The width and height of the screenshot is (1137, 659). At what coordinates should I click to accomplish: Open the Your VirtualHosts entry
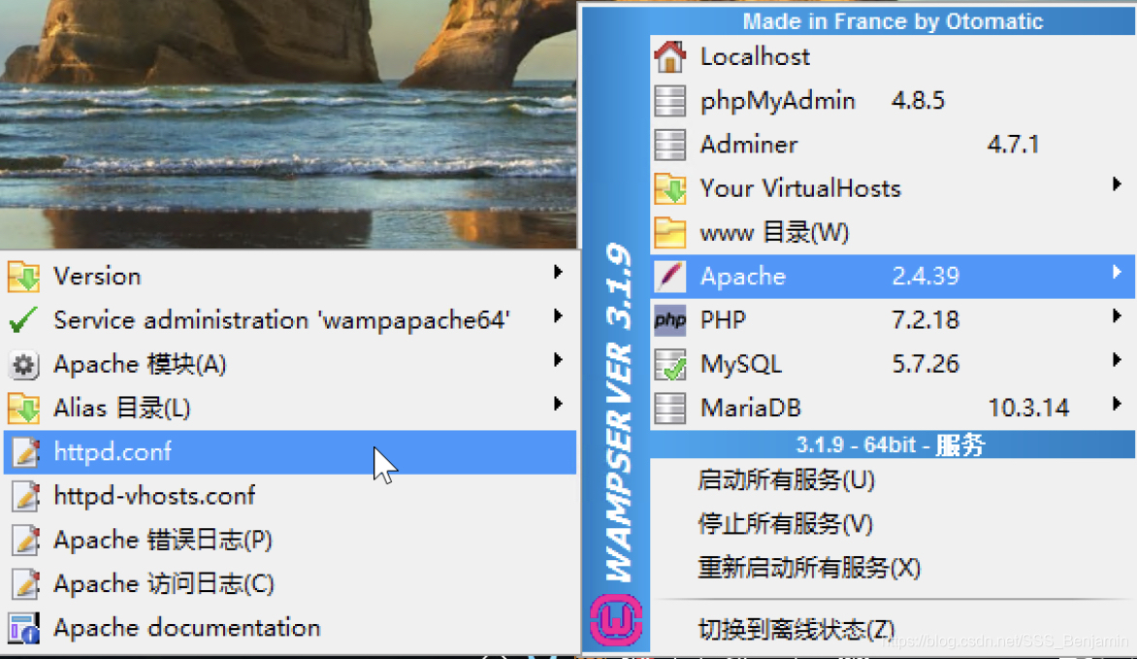point(892,188)
